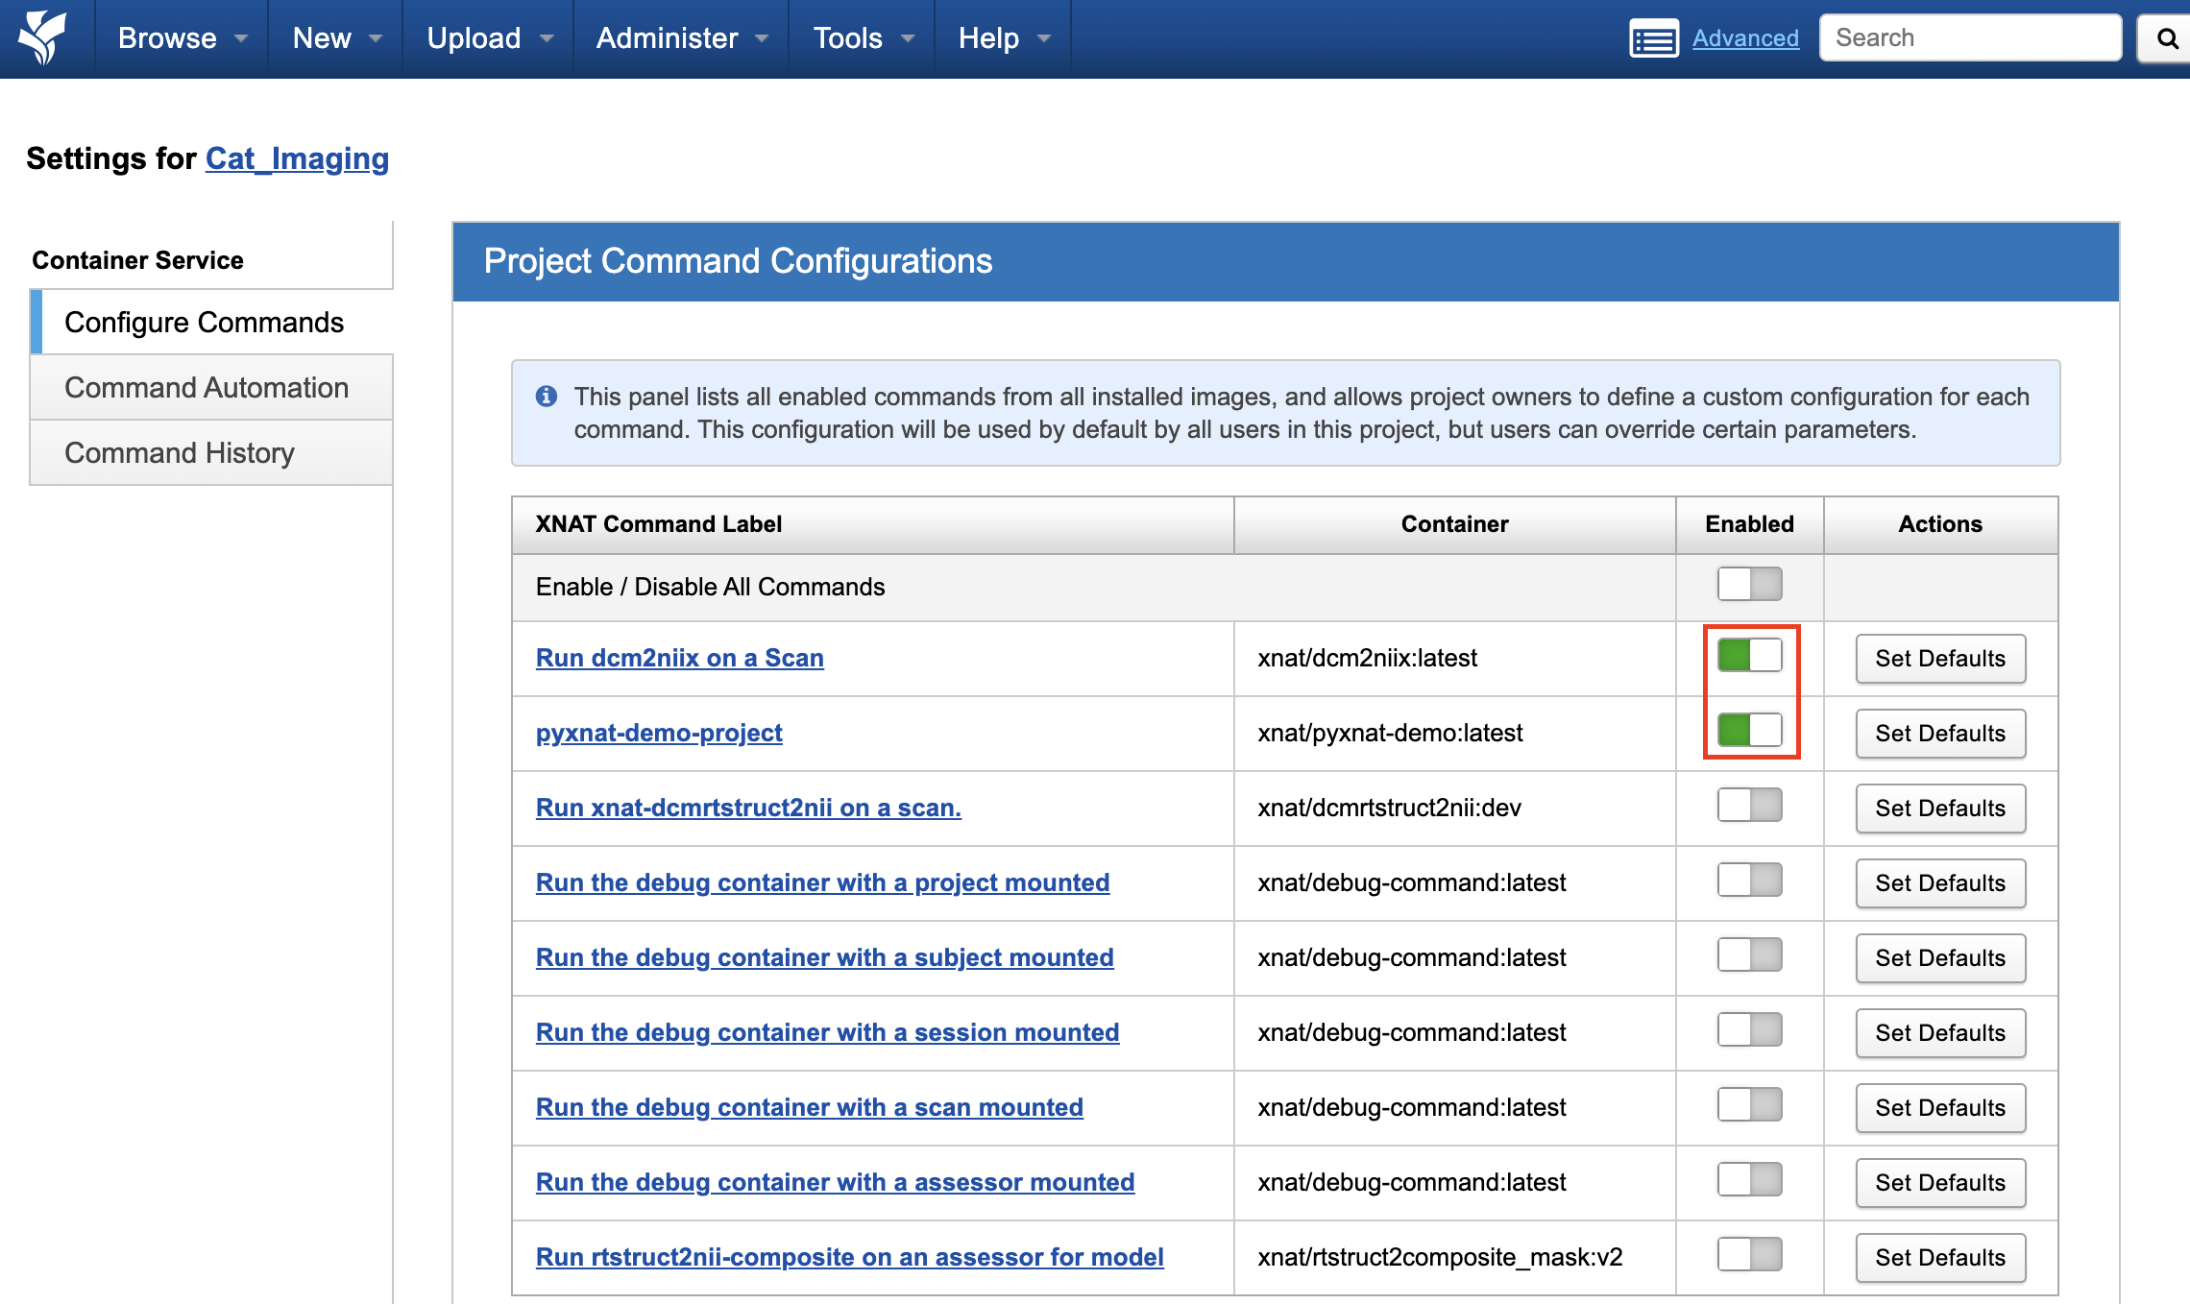The width and height of the screenshot is (2190, 1304).
Task: Set Defaults for debug container scan mounted
Action: 1940,1108
